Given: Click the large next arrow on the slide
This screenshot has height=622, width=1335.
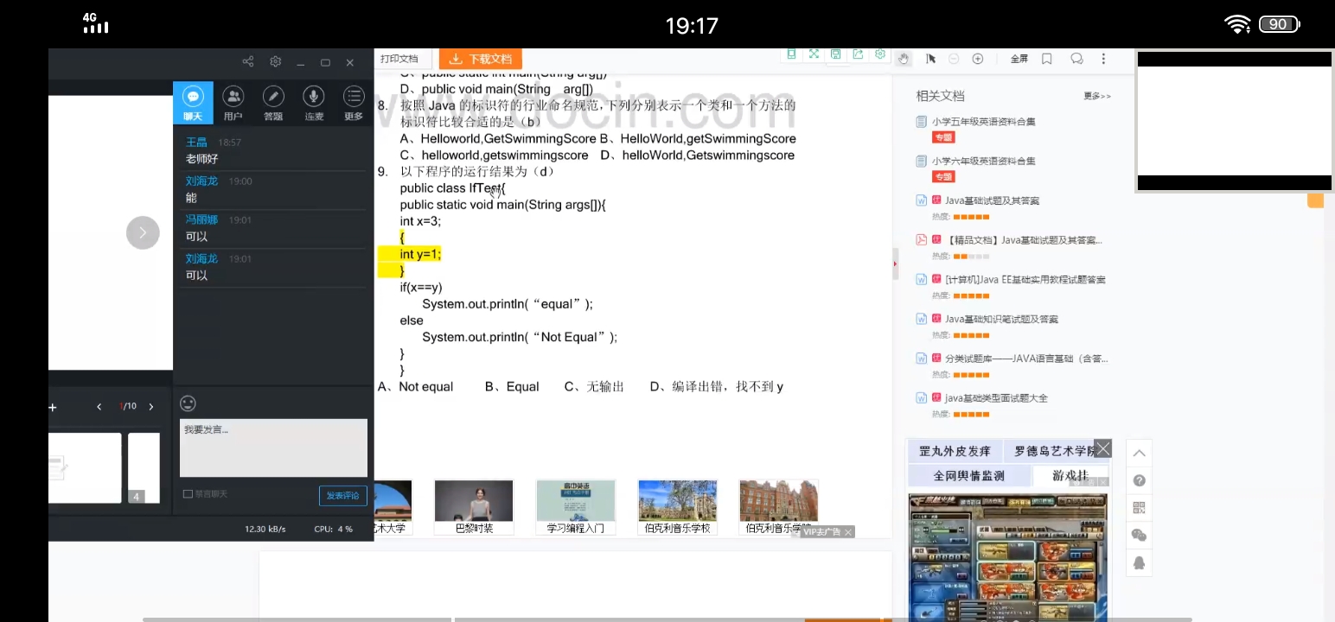Looking at the screenshot, I should click(x=143, y=233).
